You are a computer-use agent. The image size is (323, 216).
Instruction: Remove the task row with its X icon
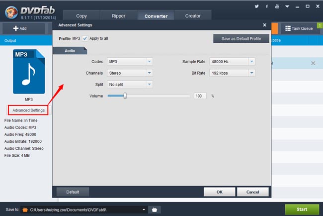[313, 63]
